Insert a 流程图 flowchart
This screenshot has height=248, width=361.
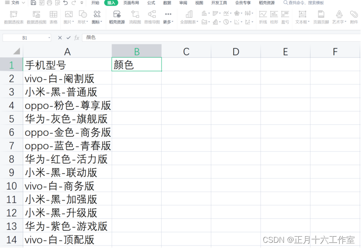pyautogui.click(x=135, y=17)
